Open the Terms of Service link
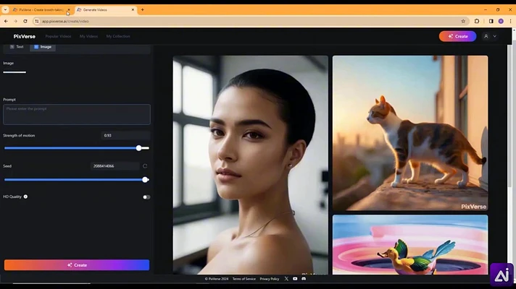This screenshot has width=516, height=289. click(244, 279)
